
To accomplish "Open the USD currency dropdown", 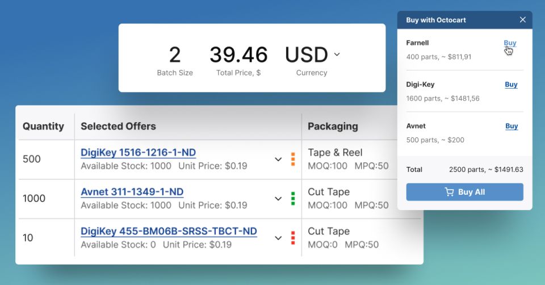I will point(337,55).
